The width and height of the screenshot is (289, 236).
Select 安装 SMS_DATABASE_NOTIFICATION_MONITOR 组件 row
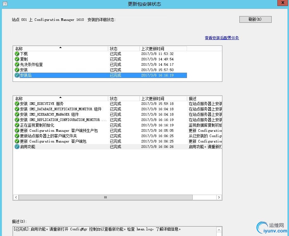click(118, 109)
